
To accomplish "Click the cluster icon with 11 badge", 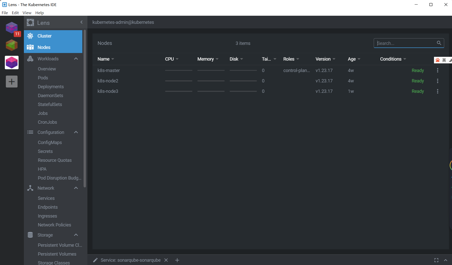I will 12,28.
